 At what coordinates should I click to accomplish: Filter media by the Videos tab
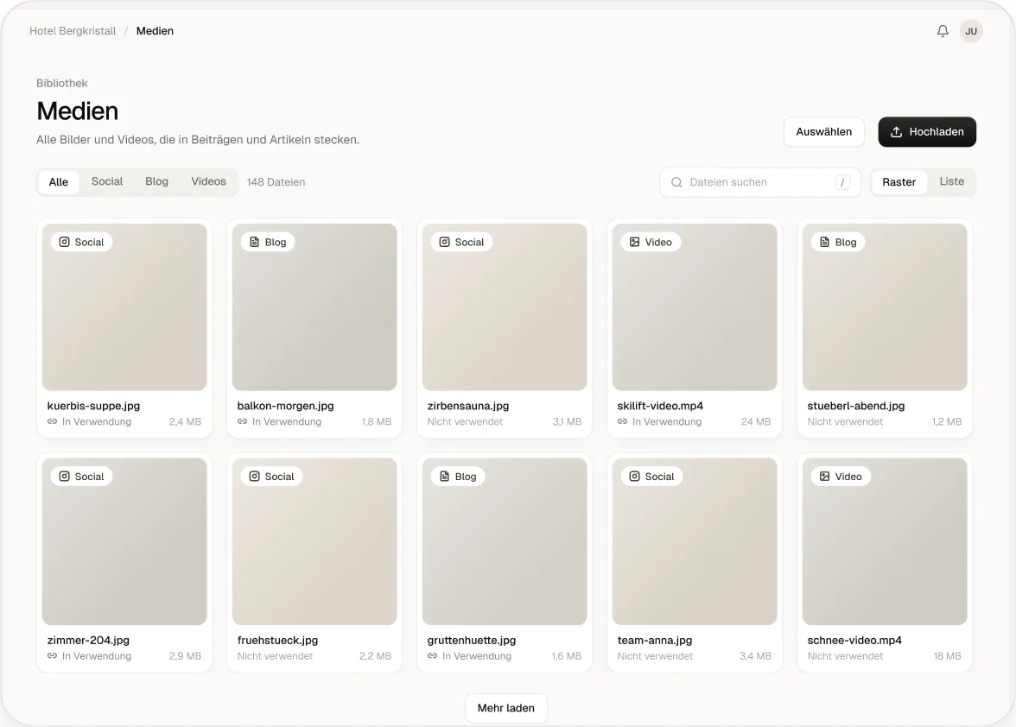coord(209,182)
